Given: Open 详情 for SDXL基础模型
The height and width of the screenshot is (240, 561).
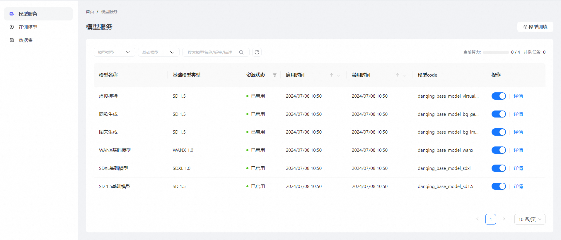Looking at the screenshot, I should point(518,168).
